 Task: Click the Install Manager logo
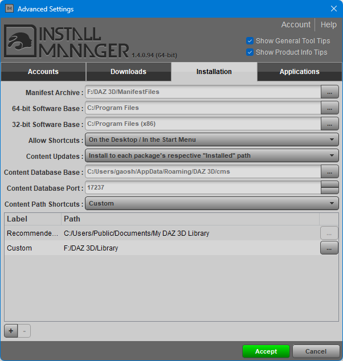pyautogui.click(x=66, y=42)
